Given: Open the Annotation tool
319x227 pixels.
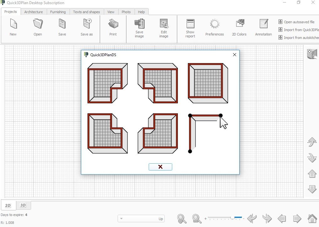Looking at the screenshot, I should click(263, 27).
